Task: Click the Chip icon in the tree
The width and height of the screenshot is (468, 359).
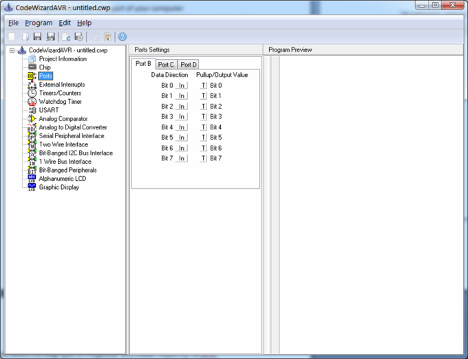Action: click(x=32, y=67)
